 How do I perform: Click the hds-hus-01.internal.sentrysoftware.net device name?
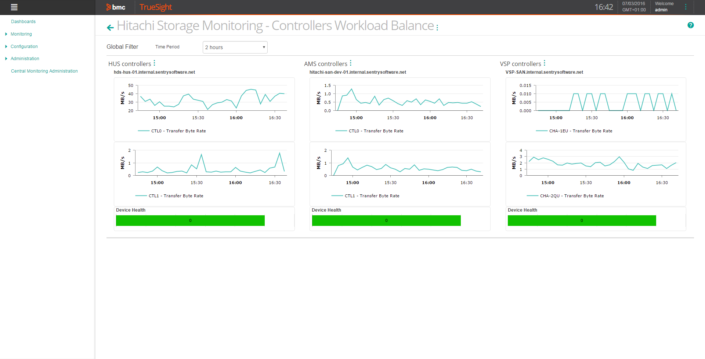(x=154, y=72)
